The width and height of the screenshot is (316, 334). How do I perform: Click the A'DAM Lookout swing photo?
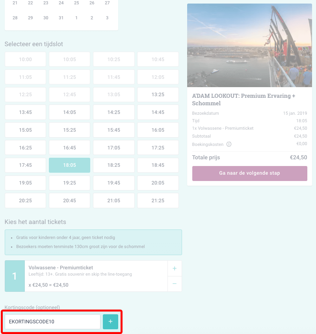click(x=249, y=45)
